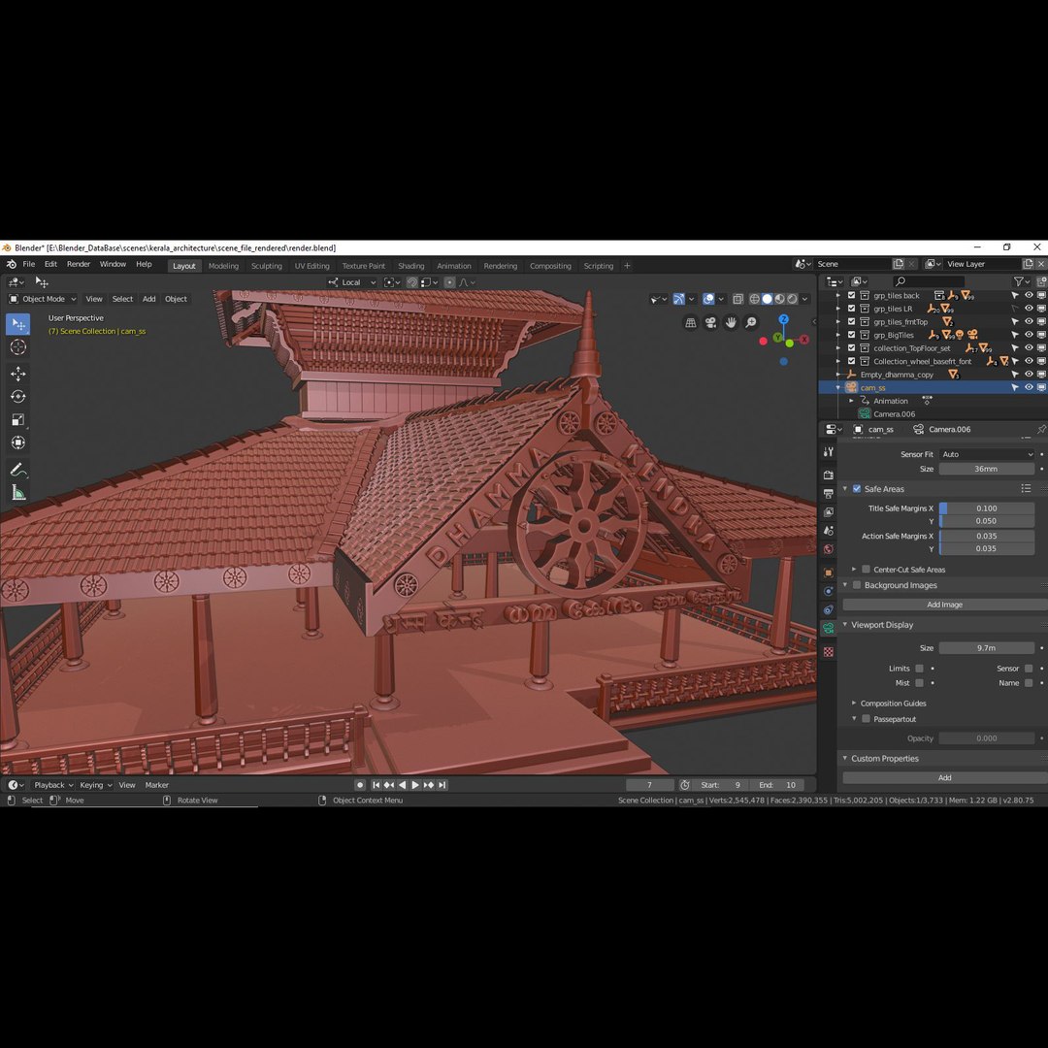Image resolution: width=1048 pixels, height=1048 pixels.
Task: Collapse Viewport Display panel
Action: [x=845, y=625]
